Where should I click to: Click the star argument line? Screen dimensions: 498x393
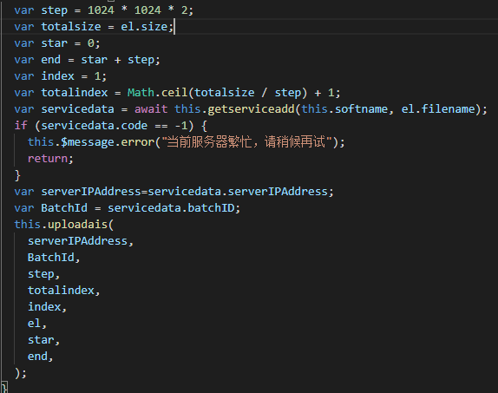44,340
